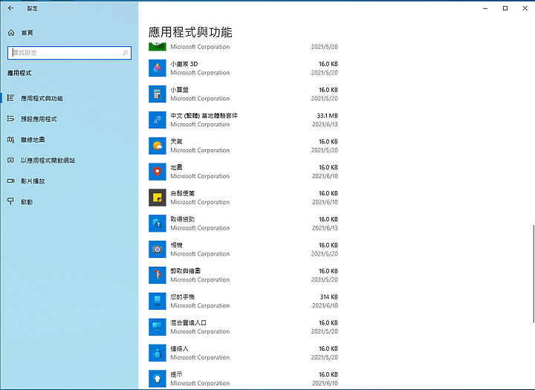Screen dimensions: 535x390
Task: Click the 自黏便箋 app name
Action: [183, 193]
